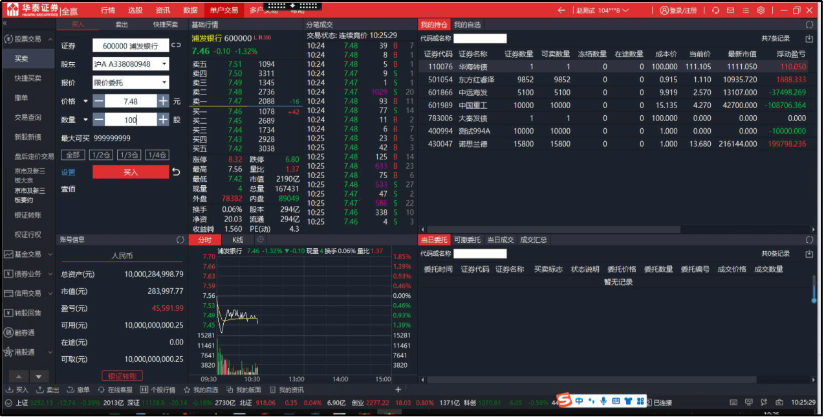The image size is (824, 417).
Task: Open 我的资讯 in bottom toolbar
Action: pyautogui.click(x=287, y=390)
